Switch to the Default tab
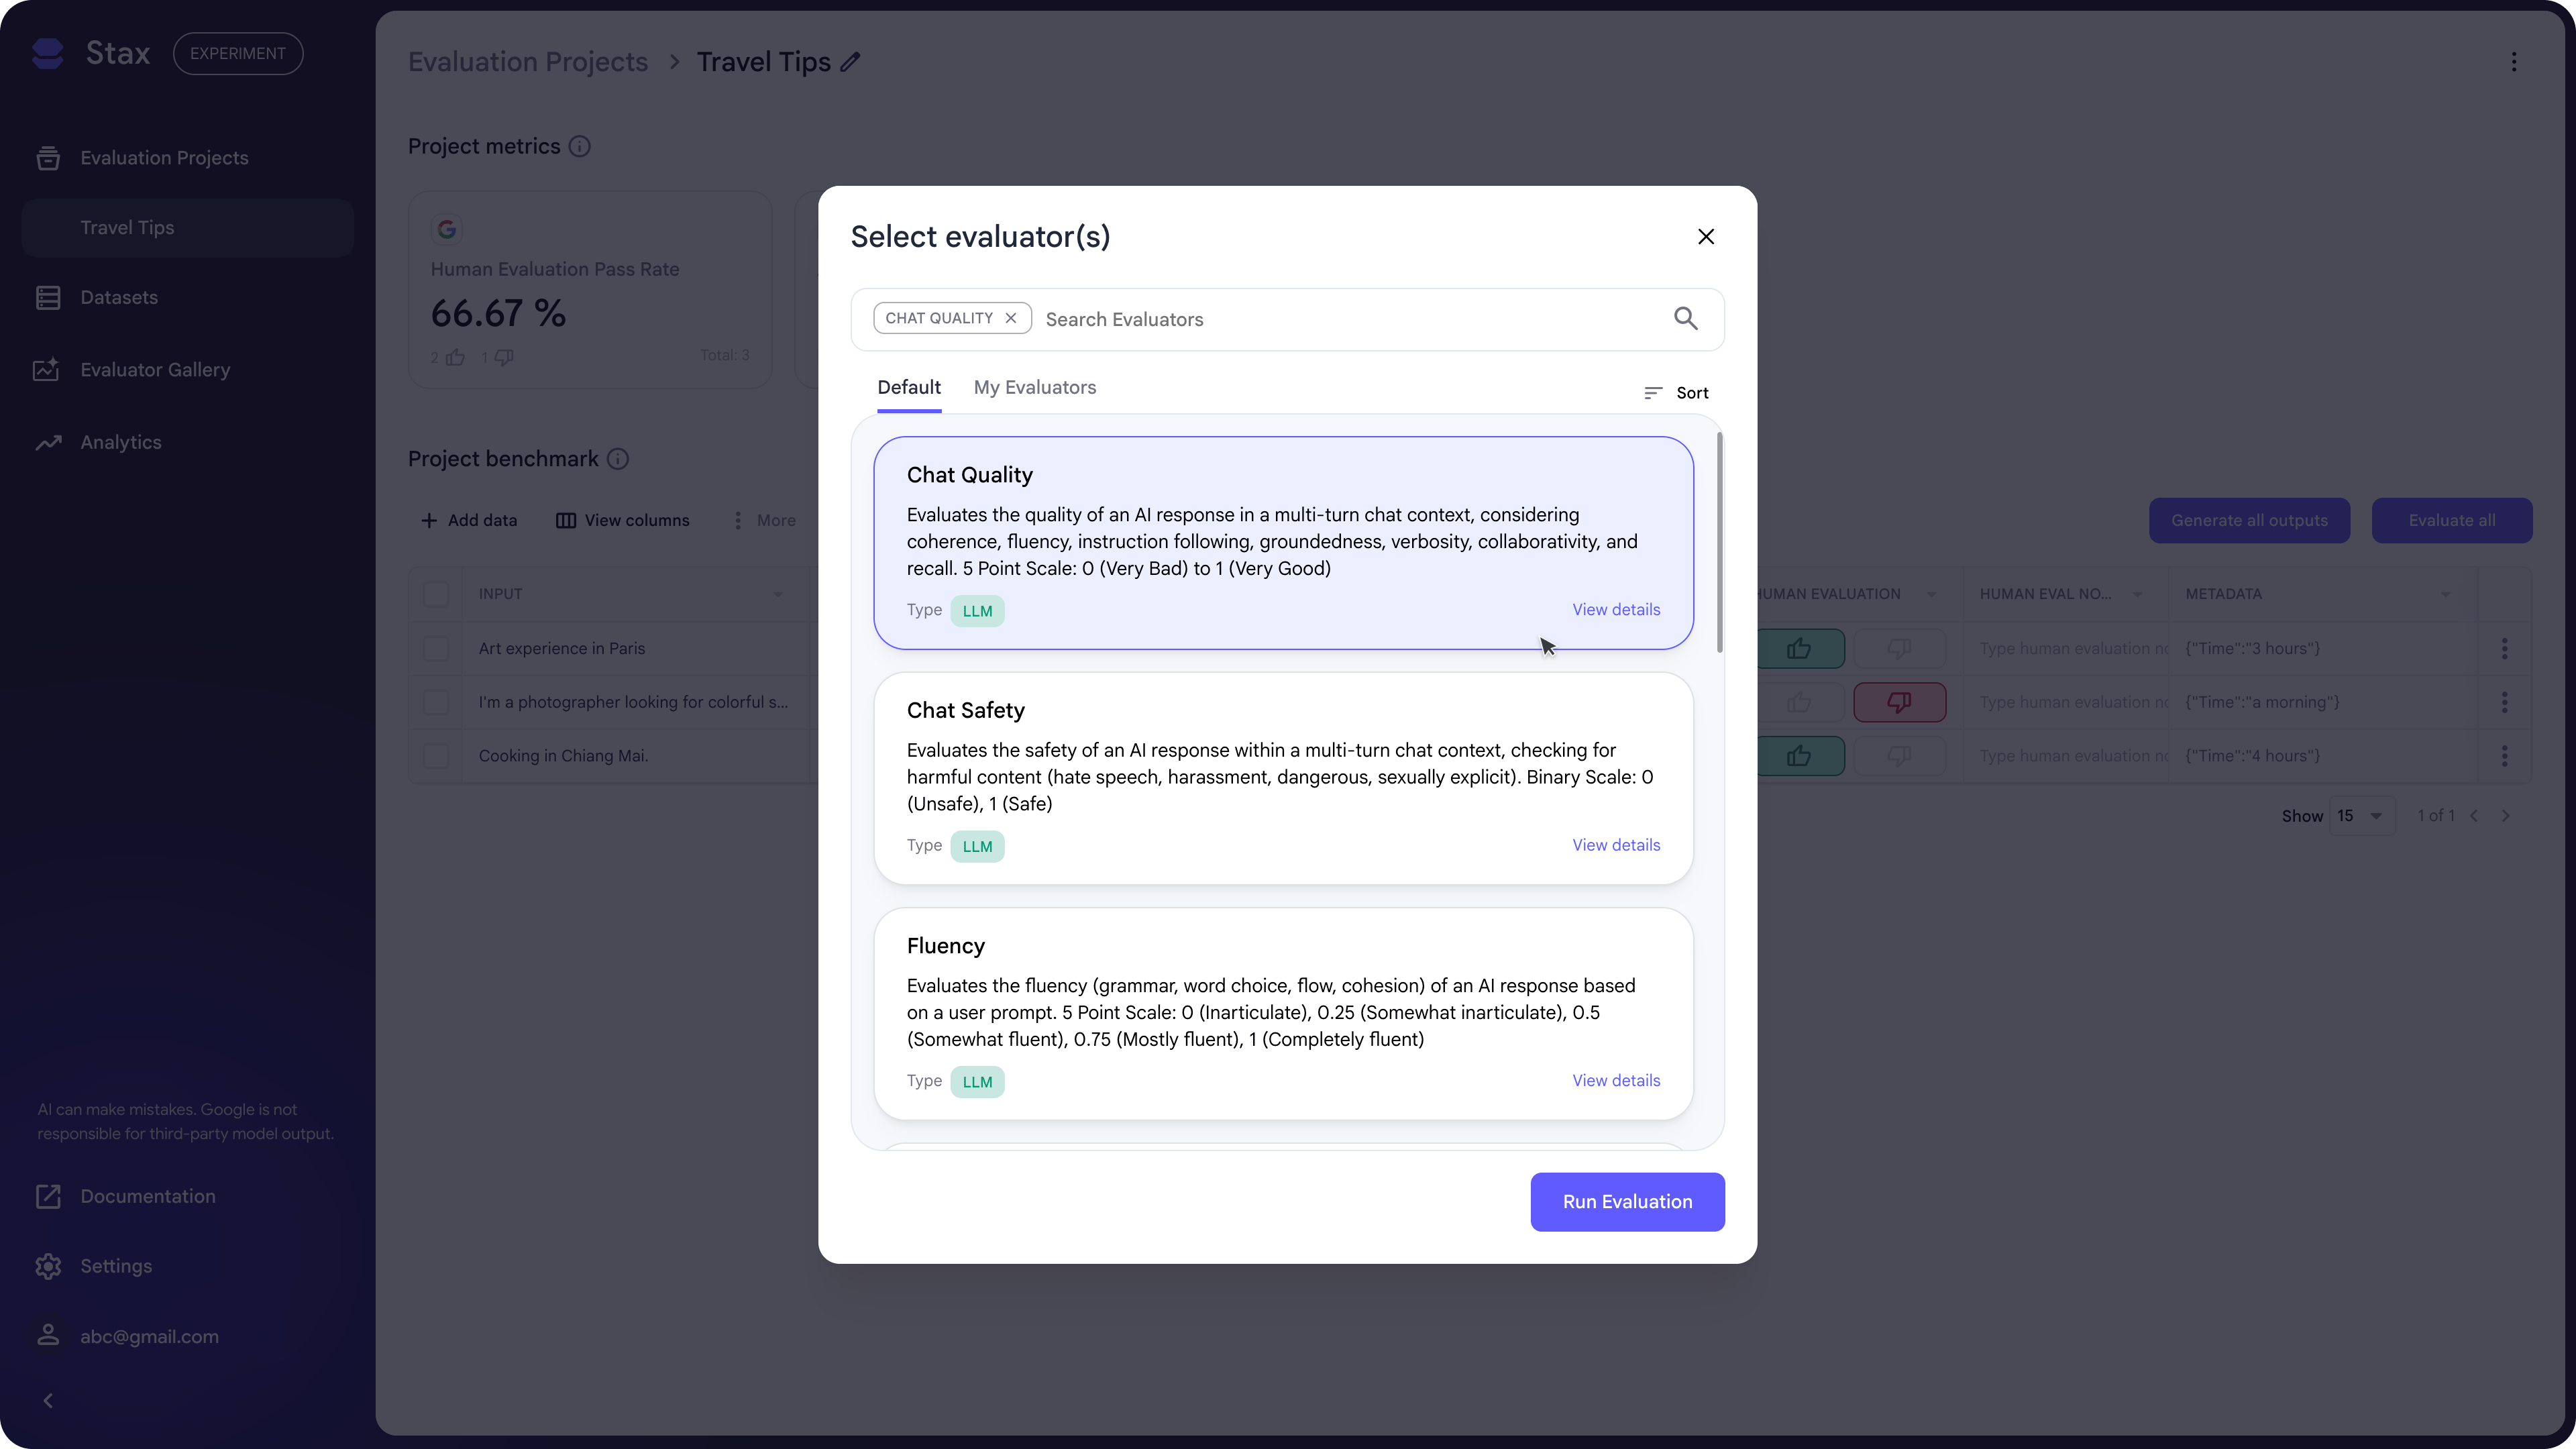Image resolution: width=2576 pixels, height=1449 pixels. (x=909, y=388)
